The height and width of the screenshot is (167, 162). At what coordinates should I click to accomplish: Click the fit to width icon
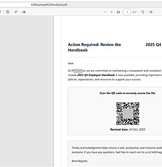(x=118, y=12)
